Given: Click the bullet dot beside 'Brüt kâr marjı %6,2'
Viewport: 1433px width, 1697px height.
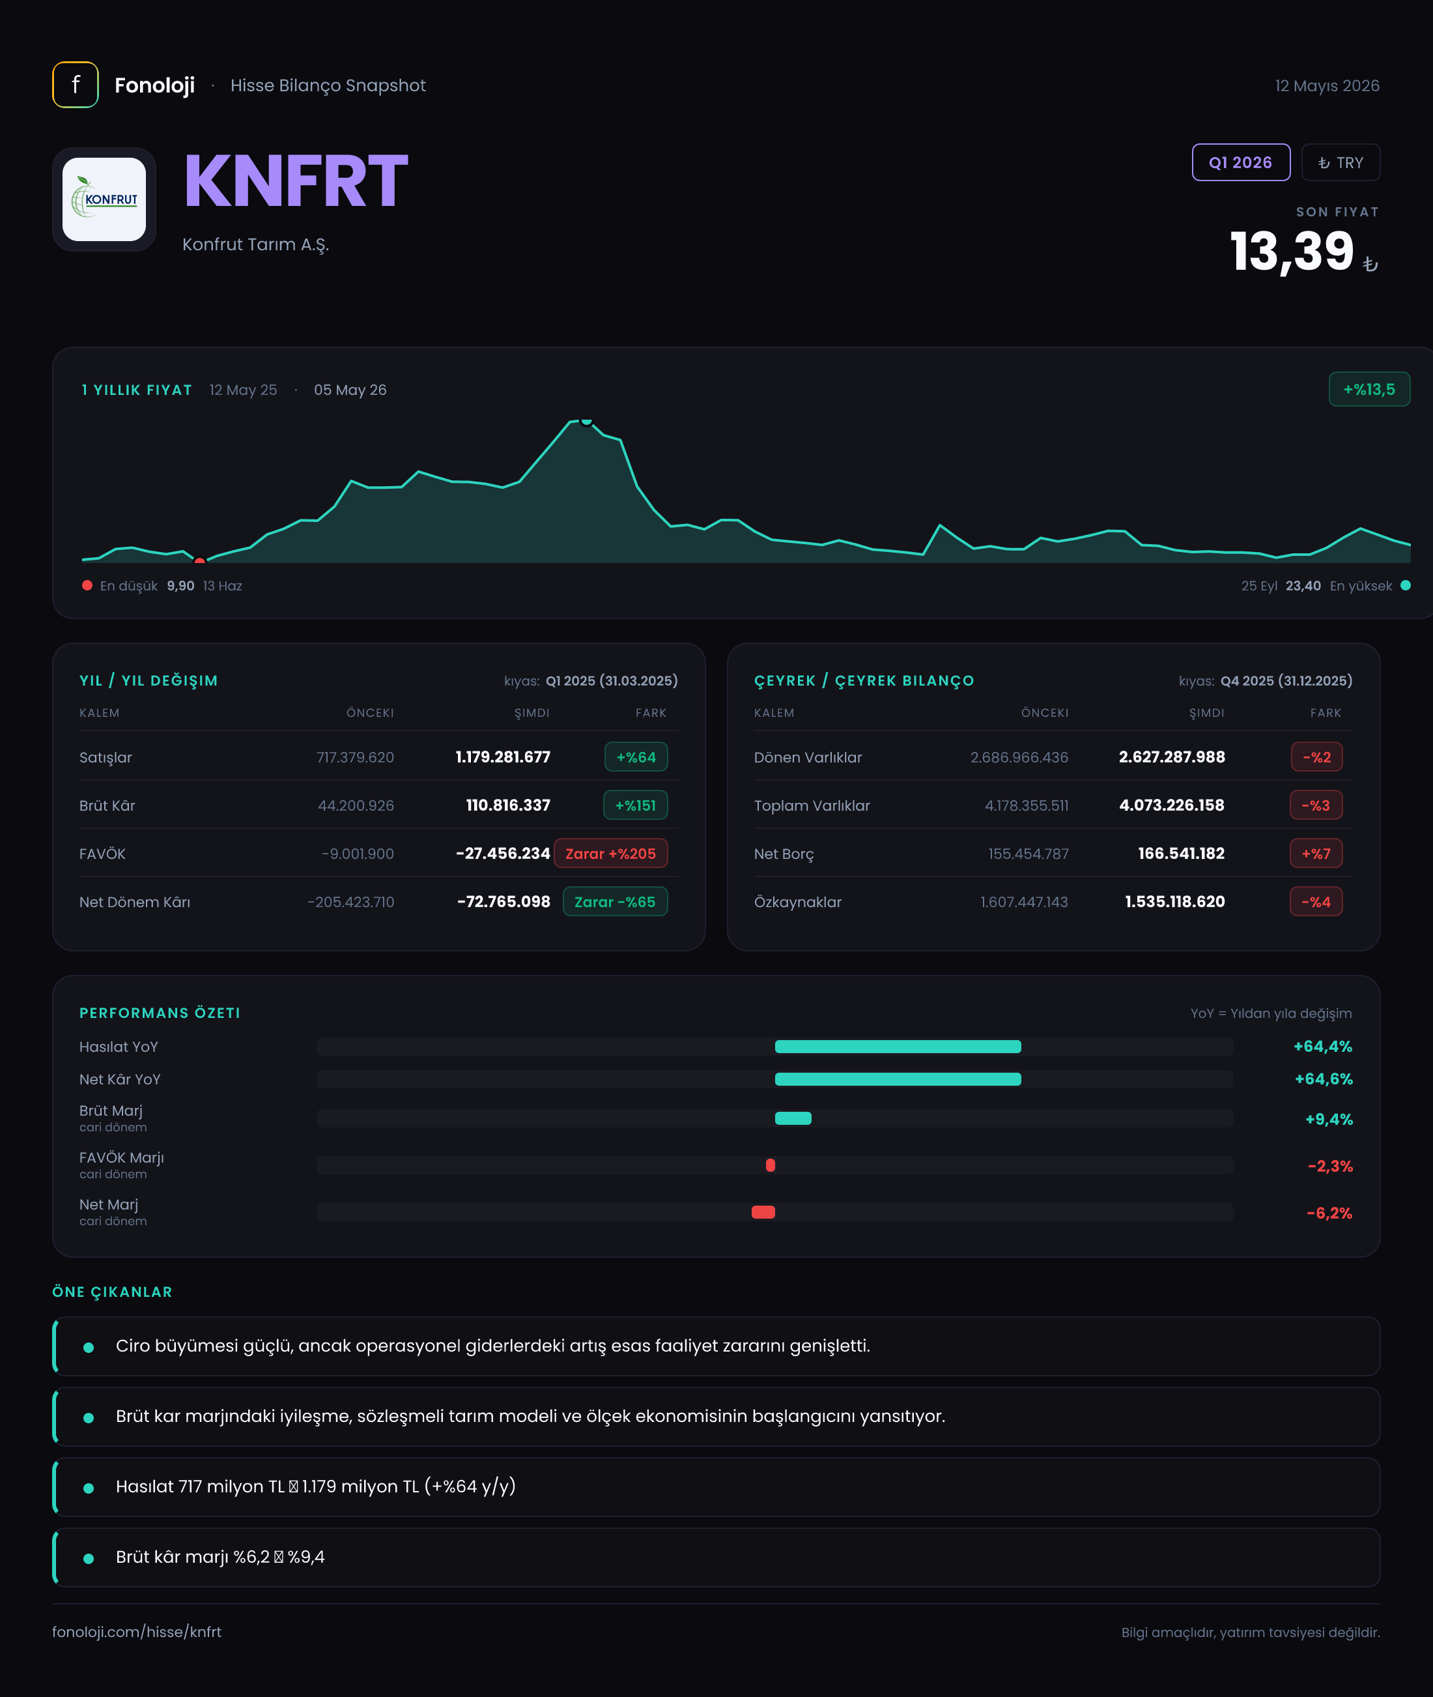Looking at the screenshot, I should (x=89, y=1558).
